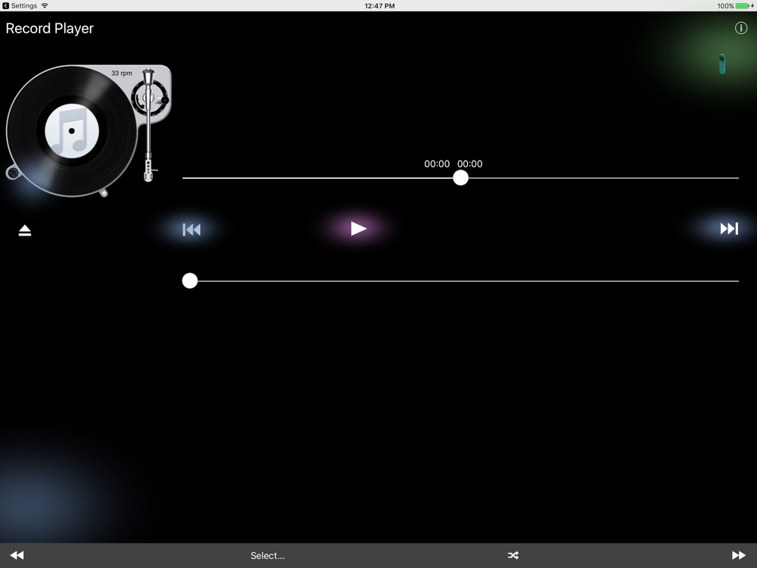Tap the small teal device icon
This screenshot has width=757, height=568.
721,64
